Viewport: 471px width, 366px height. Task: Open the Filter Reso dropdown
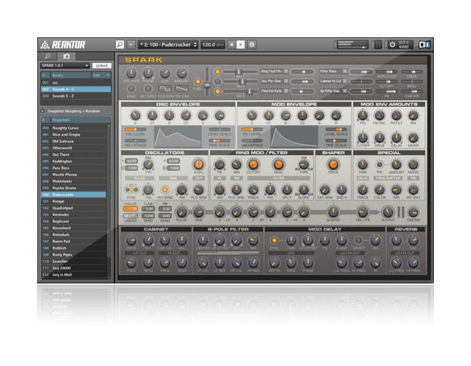tap(333, 71)
